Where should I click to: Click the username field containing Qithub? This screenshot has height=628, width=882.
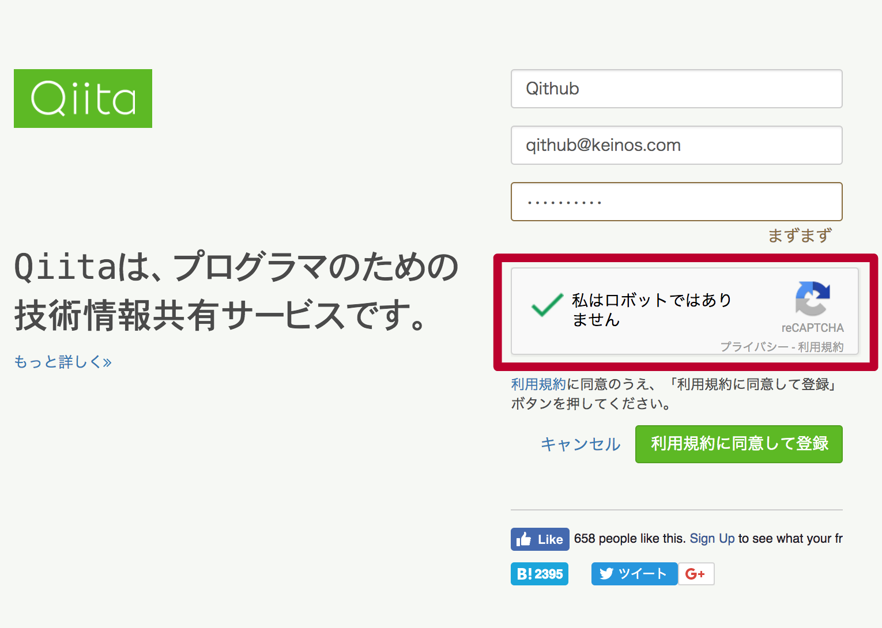click(x=677, y=89)
